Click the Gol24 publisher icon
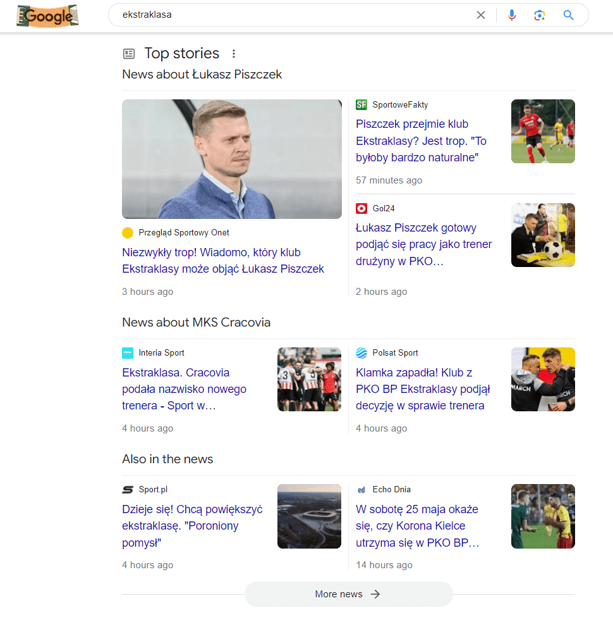 (x=361, y=208)
